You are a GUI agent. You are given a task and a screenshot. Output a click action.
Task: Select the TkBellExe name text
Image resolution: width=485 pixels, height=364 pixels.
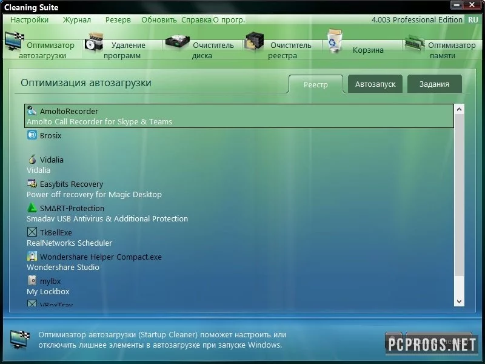pyautogui.click(x=56, y=232)
